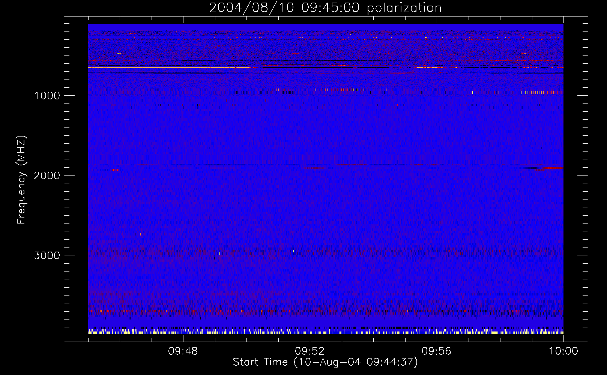Viewport: 607px width, 375px height.
Task: Click the plot title '2004/08/10 09:45:00 polarization'
Action: click(x=325, y=7)
